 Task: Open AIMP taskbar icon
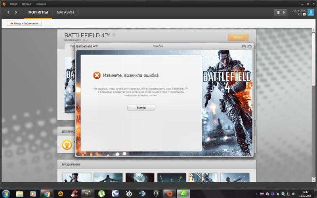(61, 194)
